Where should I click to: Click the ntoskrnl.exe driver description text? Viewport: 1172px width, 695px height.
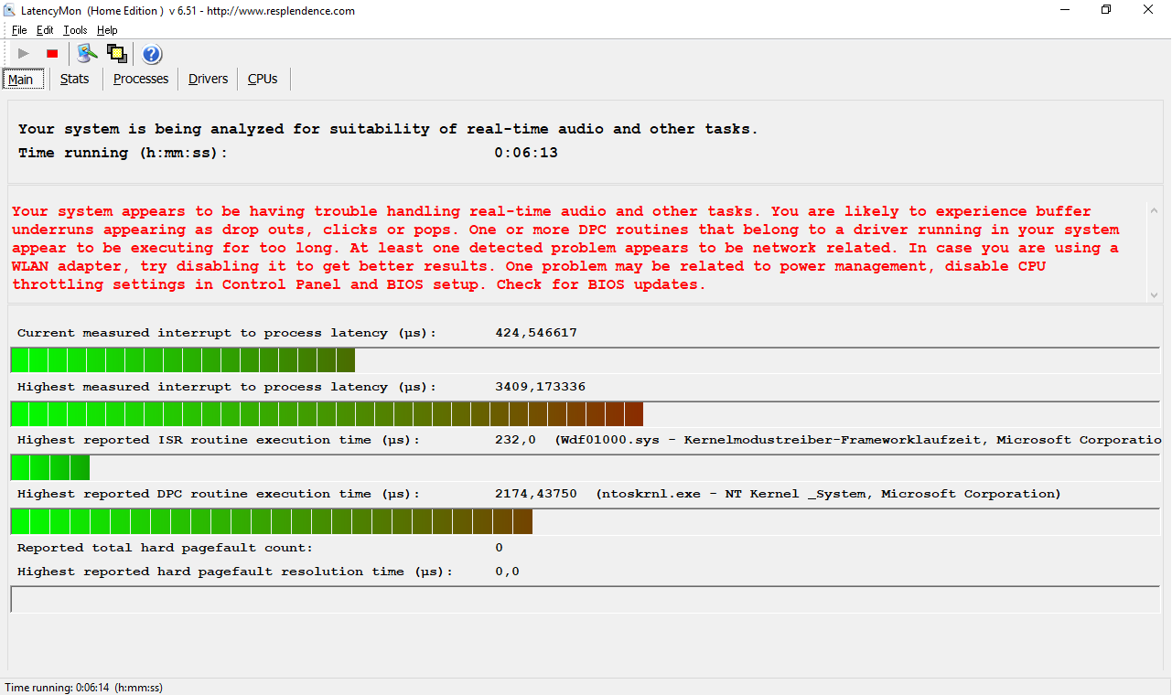(829, 494)
